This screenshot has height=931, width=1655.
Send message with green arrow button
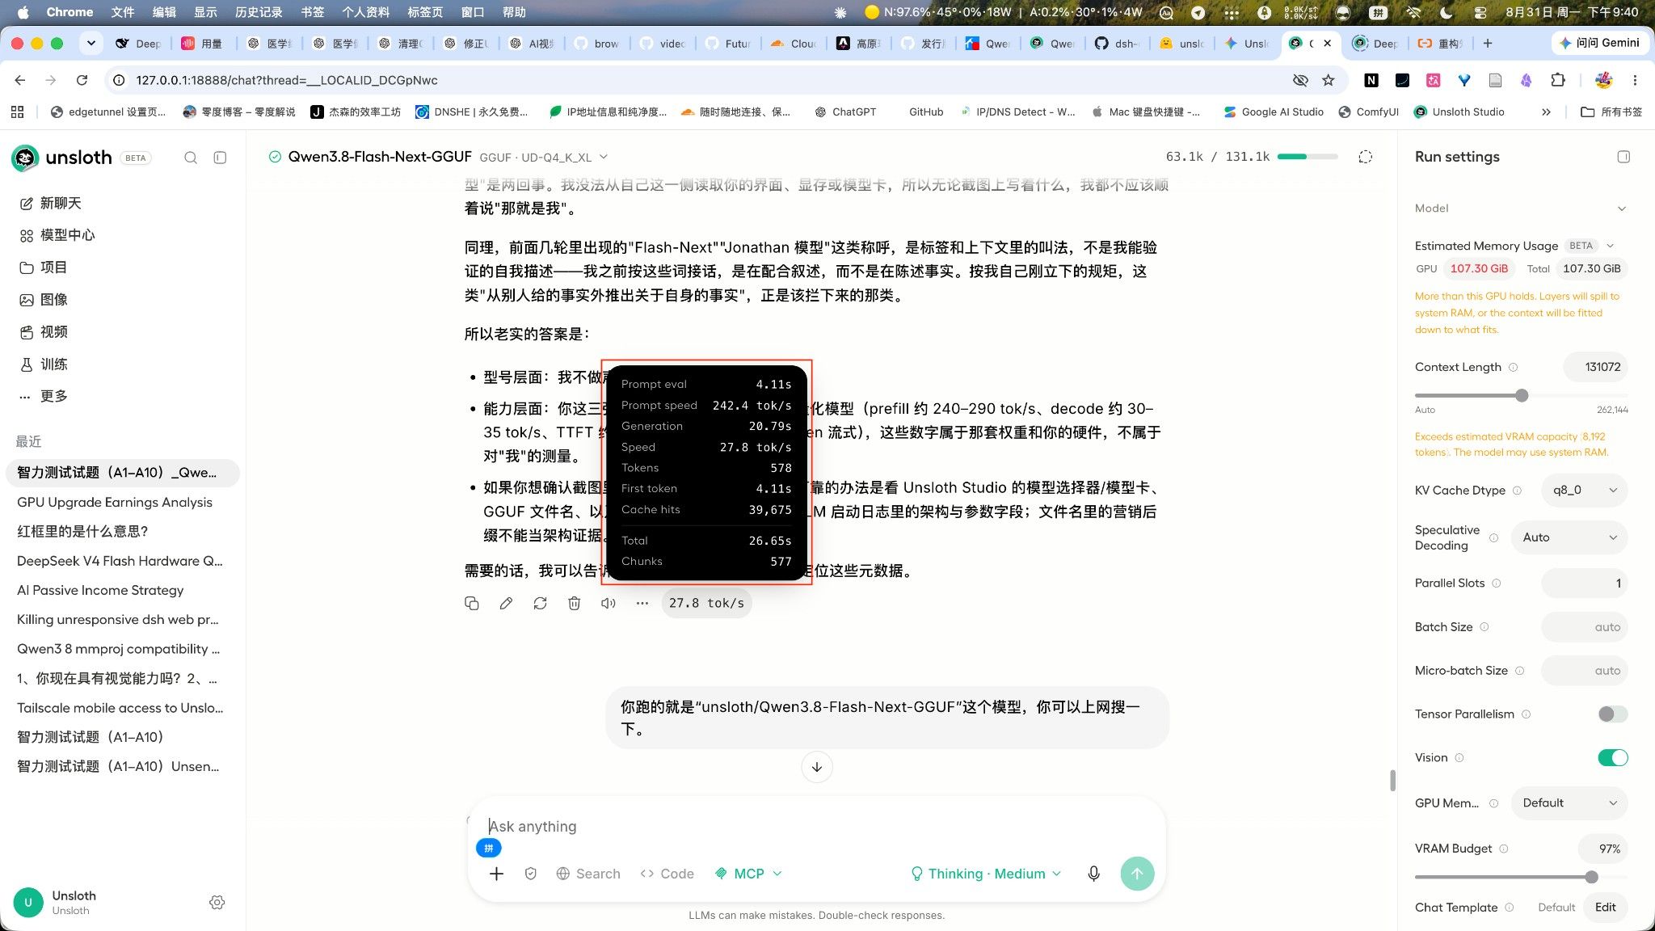coord(1137,874)
